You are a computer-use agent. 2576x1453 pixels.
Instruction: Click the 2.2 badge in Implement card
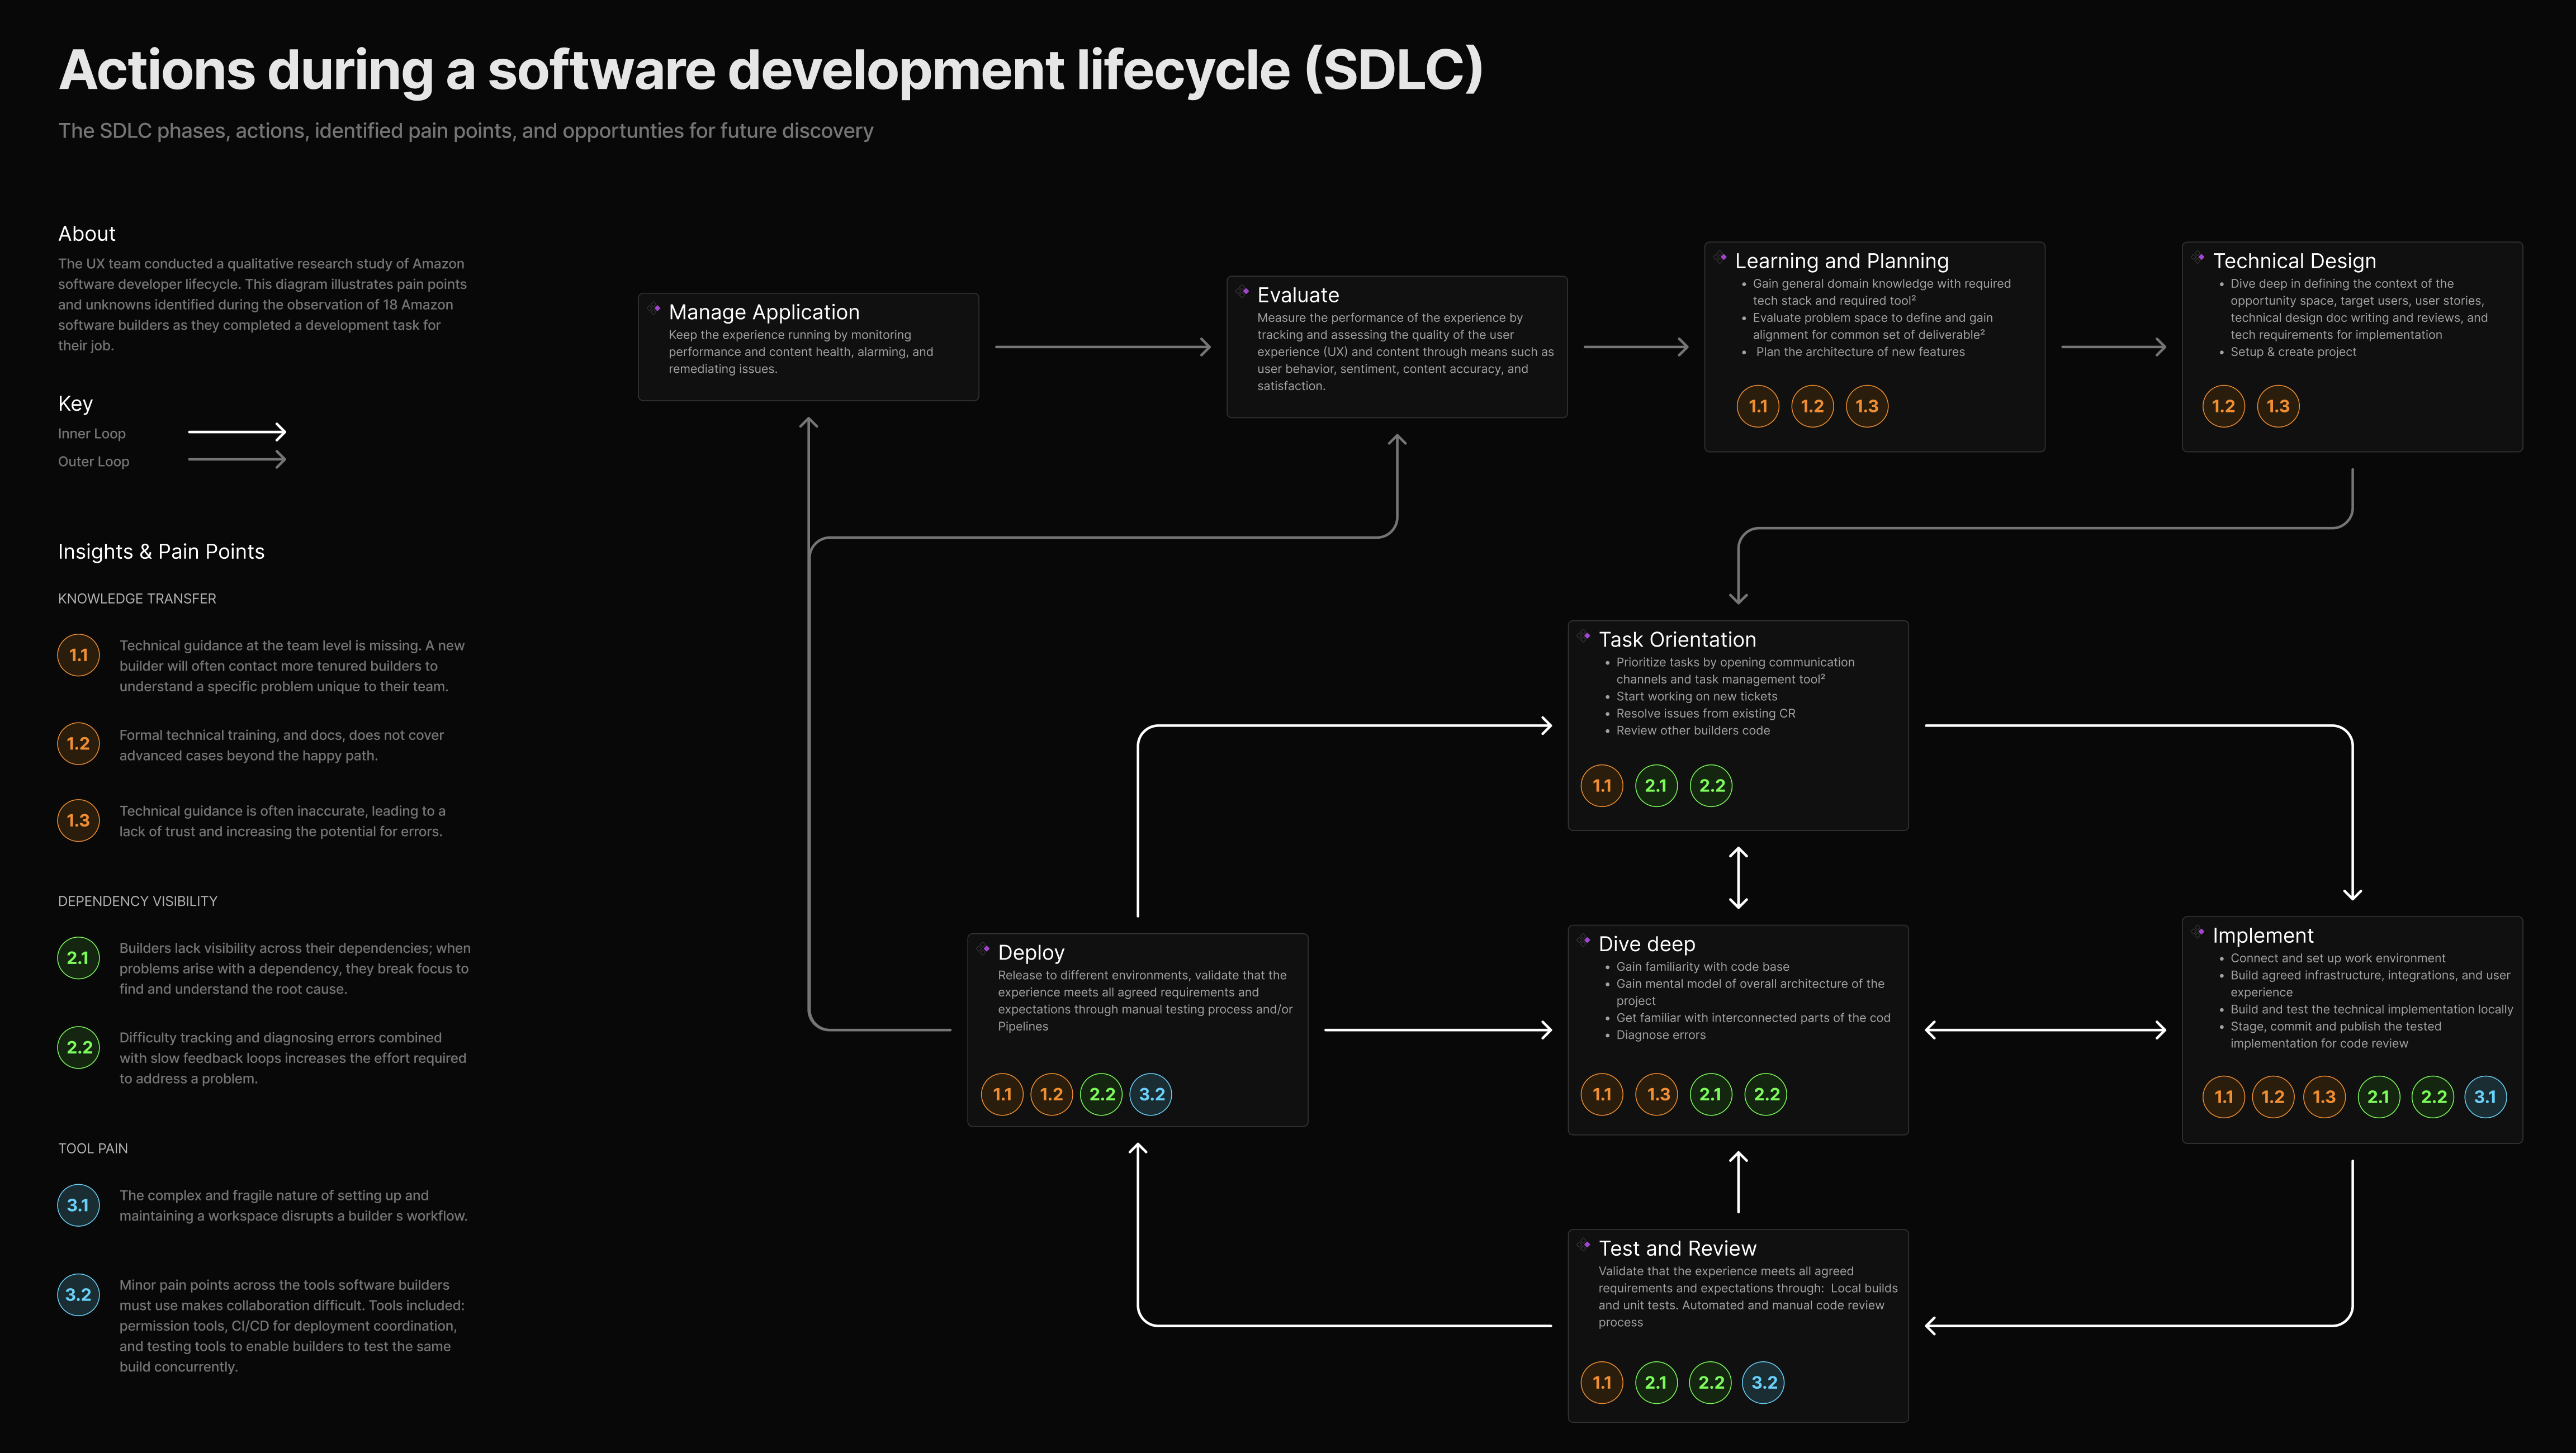click(x=2433, y=1097)
